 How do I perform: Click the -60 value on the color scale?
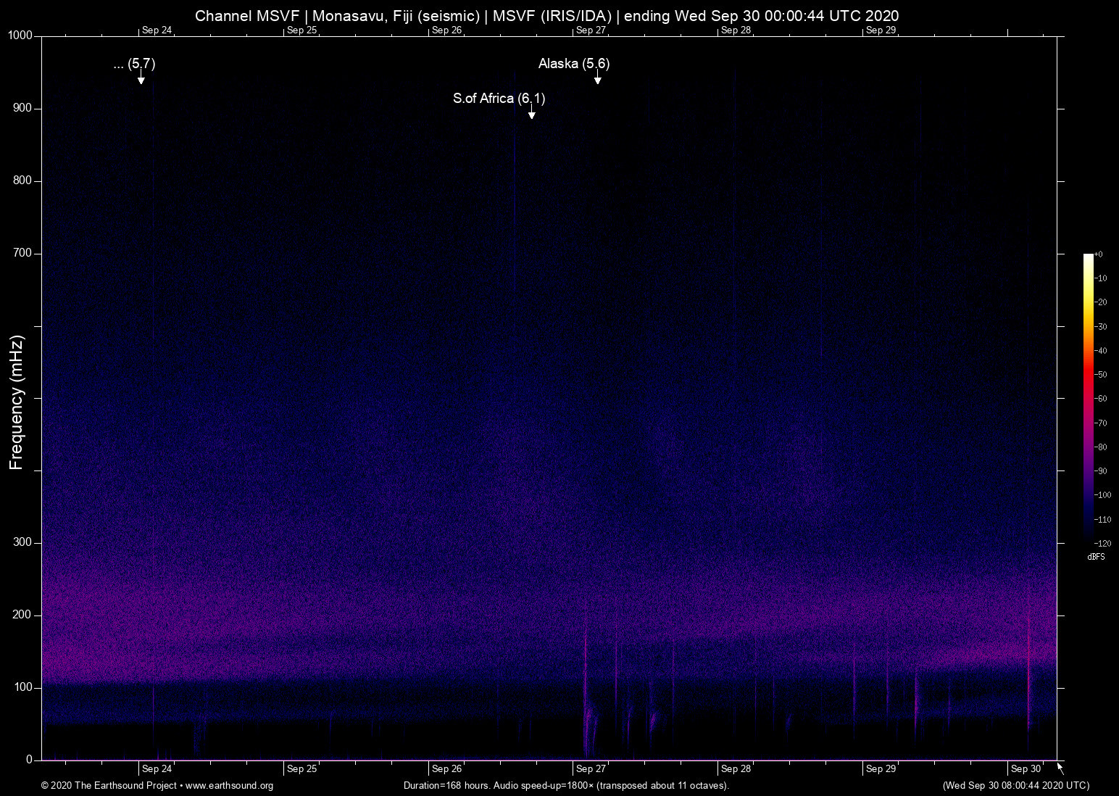click(x=1101, y=399)
